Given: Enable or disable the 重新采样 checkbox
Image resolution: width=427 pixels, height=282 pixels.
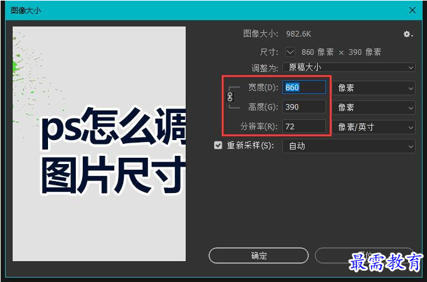Looking at the screenshot, I should (x=218, y=146).
